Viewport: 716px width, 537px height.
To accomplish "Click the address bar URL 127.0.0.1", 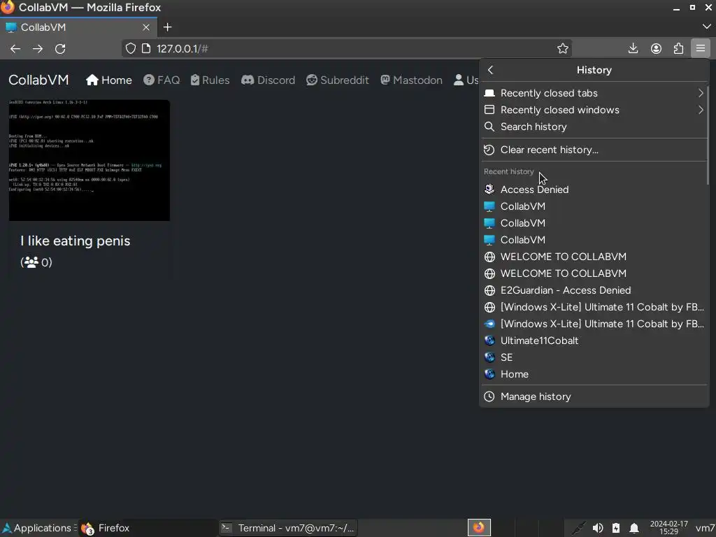I will (182, 49).
